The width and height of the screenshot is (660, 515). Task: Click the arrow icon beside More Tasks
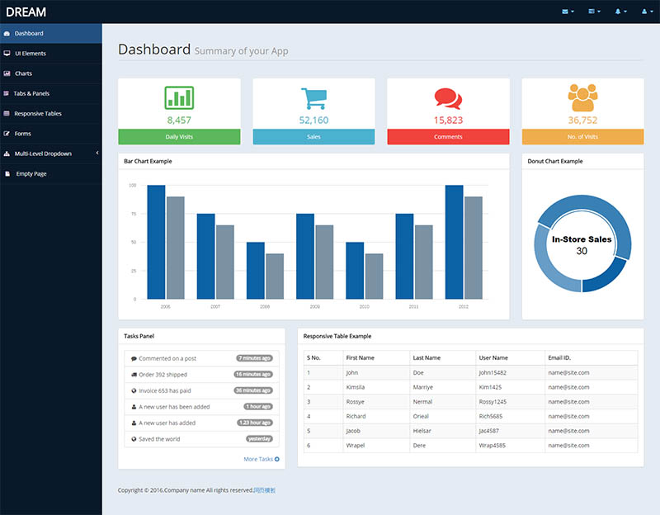click(x=277, y=459)
